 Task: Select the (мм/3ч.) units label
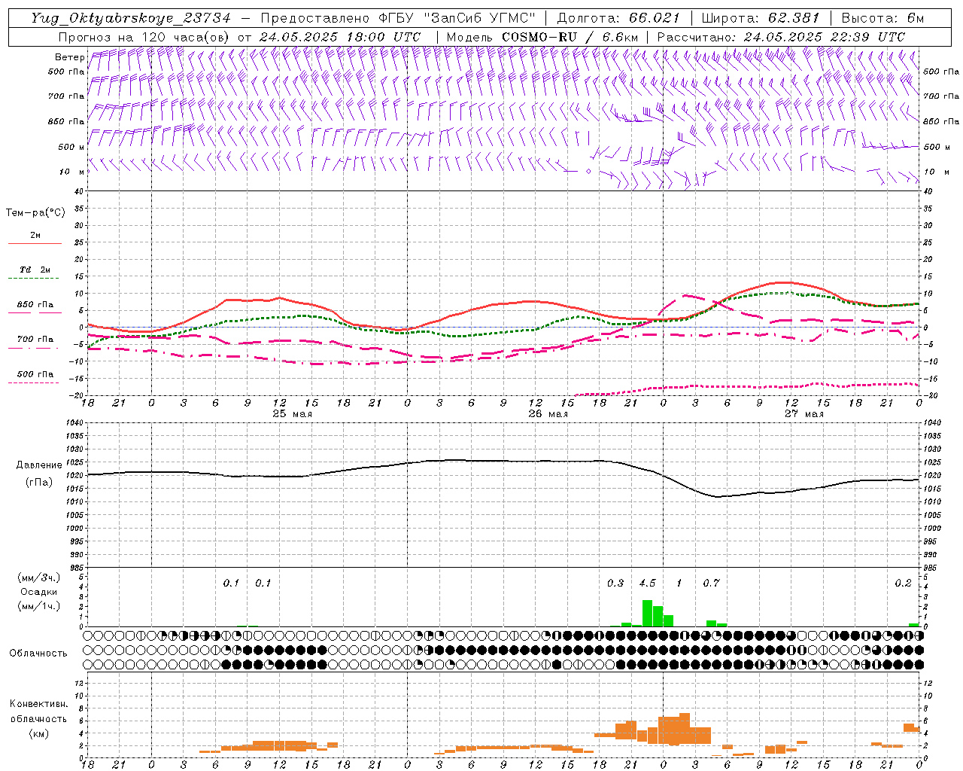38,577
